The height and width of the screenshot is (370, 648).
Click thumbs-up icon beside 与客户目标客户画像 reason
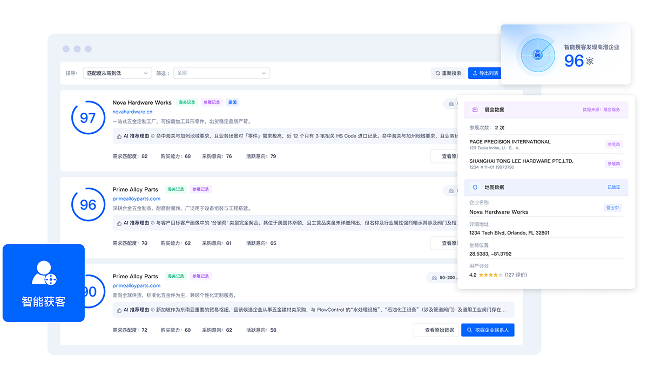119,223
